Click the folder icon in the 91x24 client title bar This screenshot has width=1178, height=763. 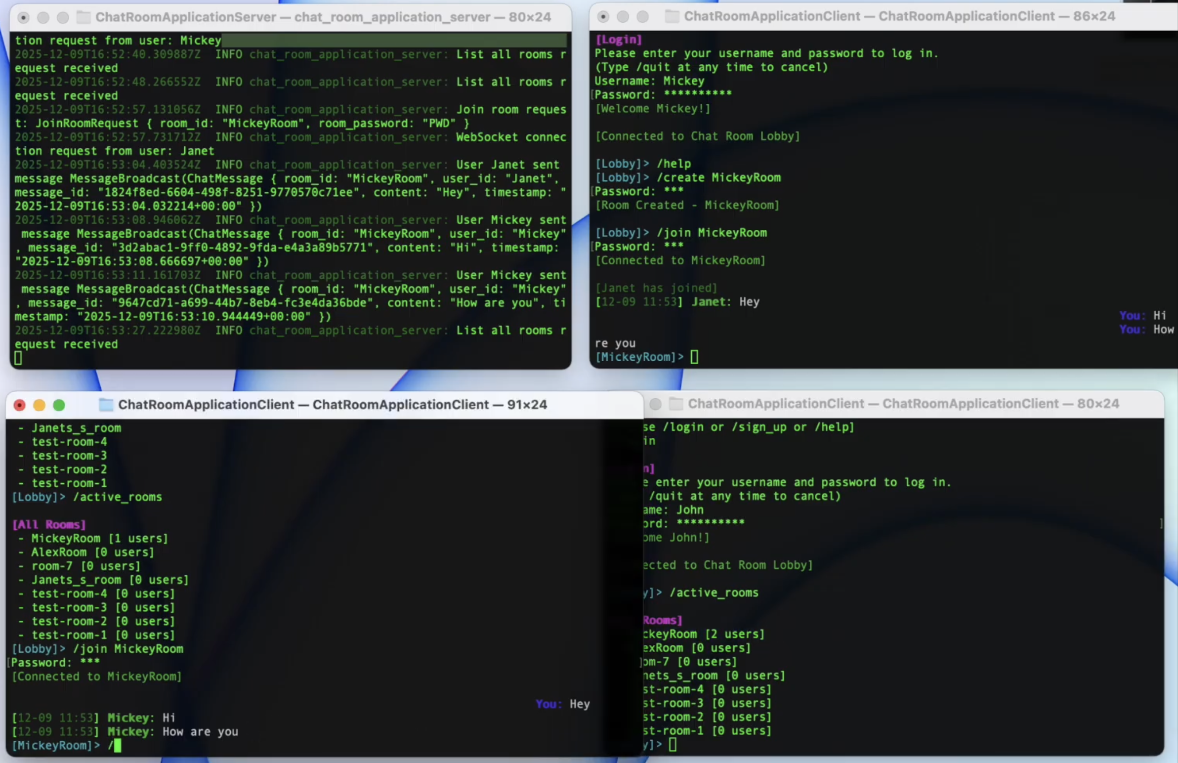tap(105, 405)
